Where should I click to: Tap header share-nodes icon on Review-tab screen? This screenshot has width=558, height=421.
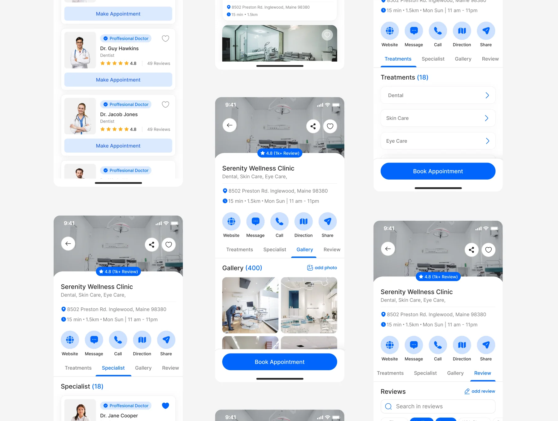tap(472, 250)
